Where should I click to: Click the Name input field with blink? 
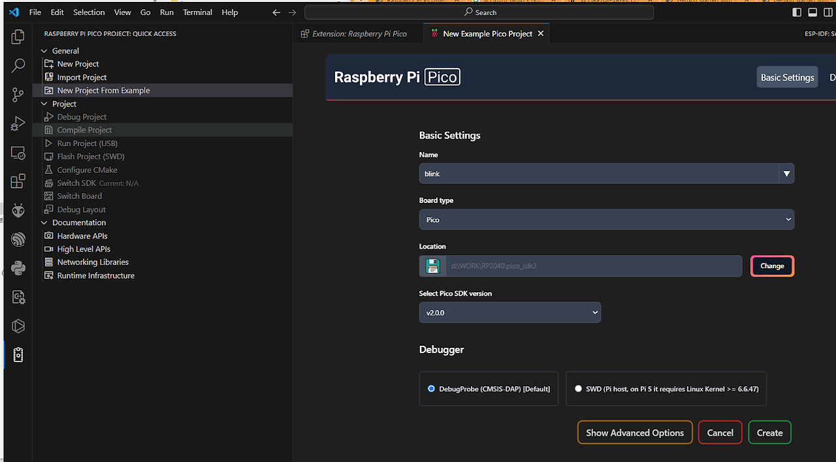pos(599,174)
